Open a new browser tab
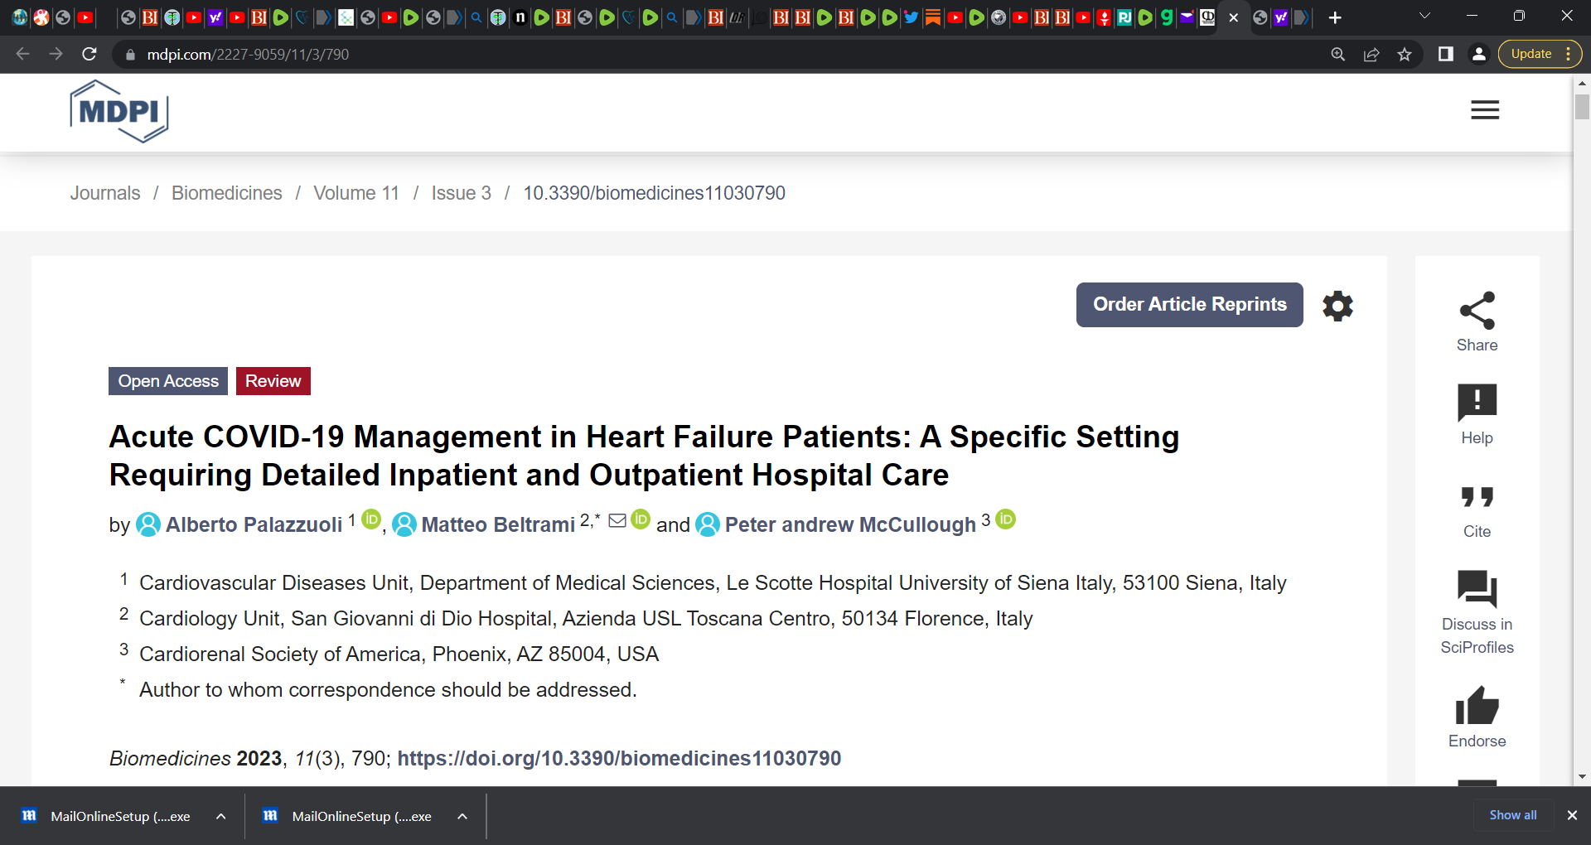The width and height of the screenshot is (1591, 845). coord(1335,17)
